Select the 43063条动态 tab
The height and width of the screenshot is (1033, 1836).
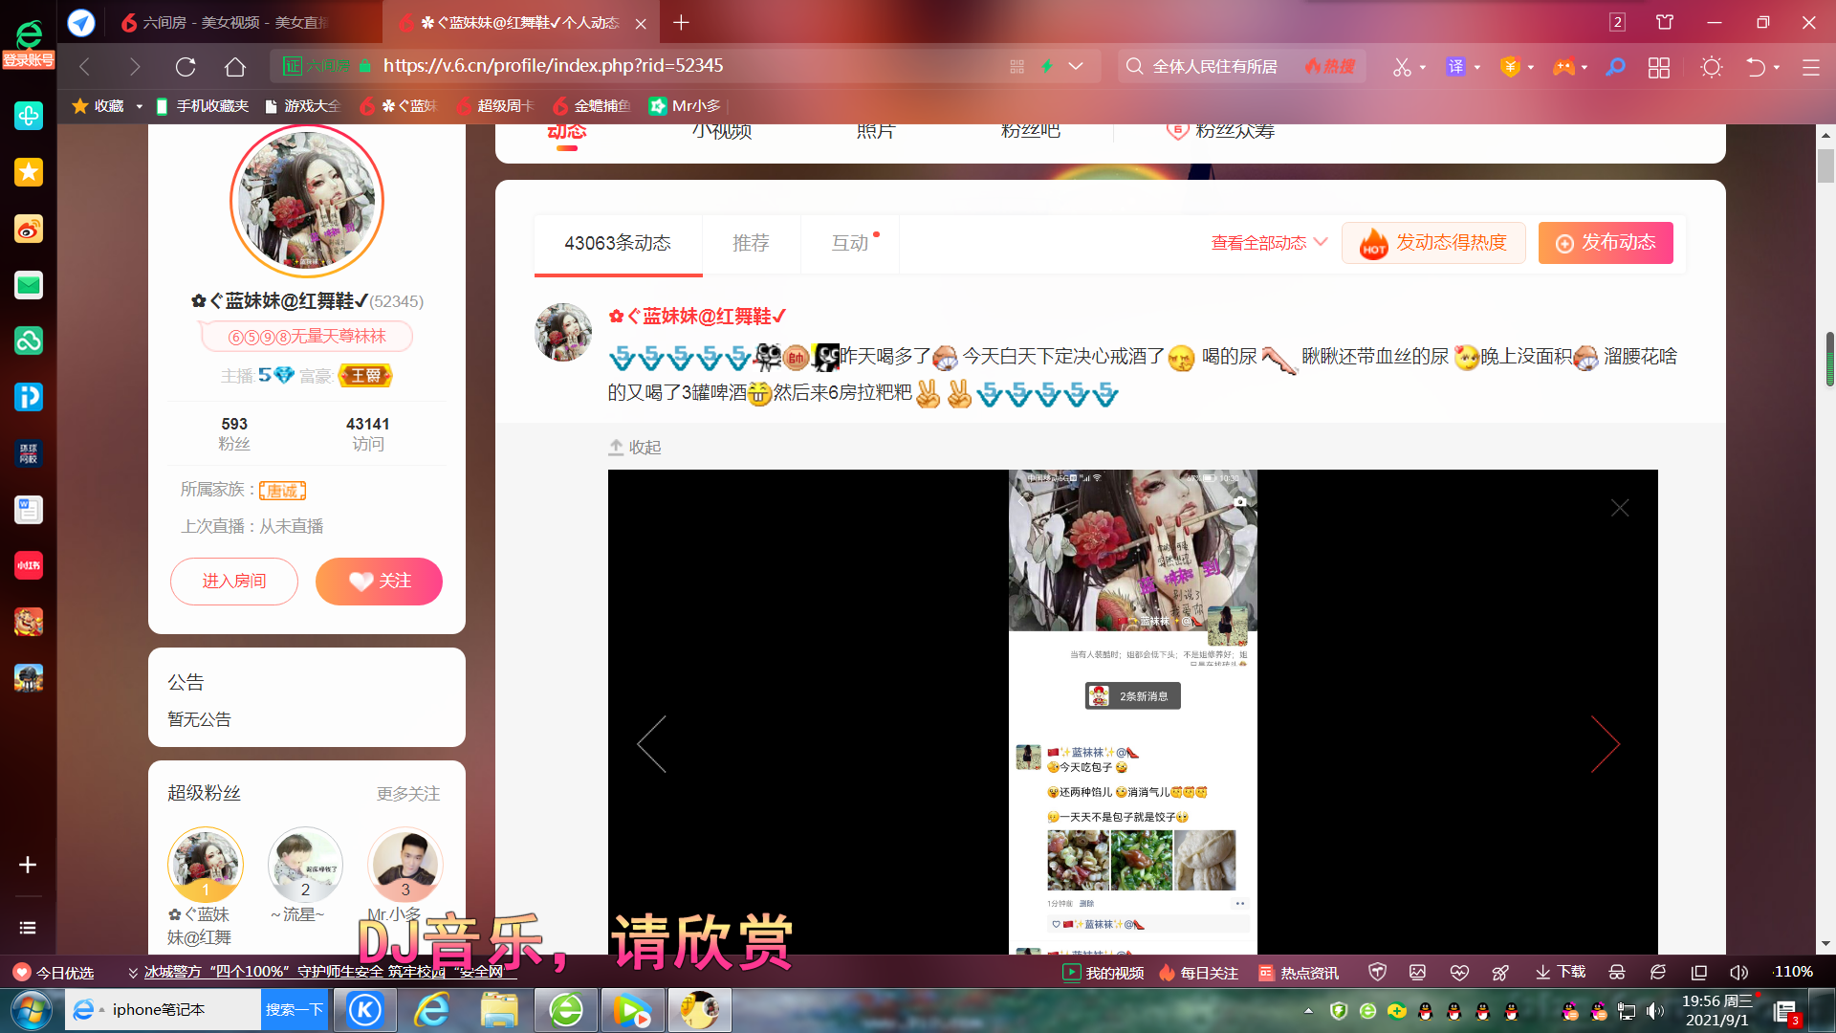coord(618,243)
